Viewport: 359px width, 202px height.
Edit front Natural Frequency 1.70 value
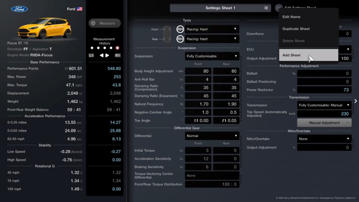click(198, 104)
